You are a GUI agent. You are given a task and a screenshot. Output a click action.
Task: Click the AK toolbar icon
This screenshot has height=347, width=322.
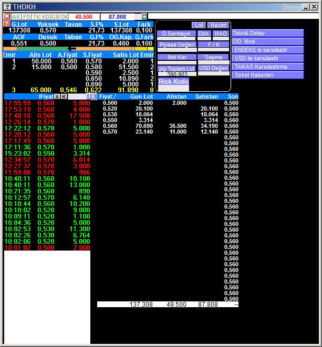tap(16, 17)
